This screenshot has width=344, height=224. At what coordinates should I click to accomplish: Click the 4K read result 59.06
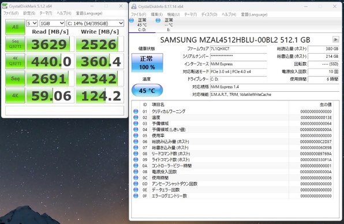pyautogui.click(x=50, y=96)
